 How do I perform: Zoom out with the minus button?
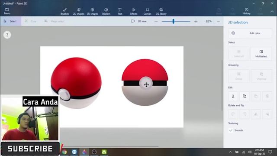(x=156, y=21)
